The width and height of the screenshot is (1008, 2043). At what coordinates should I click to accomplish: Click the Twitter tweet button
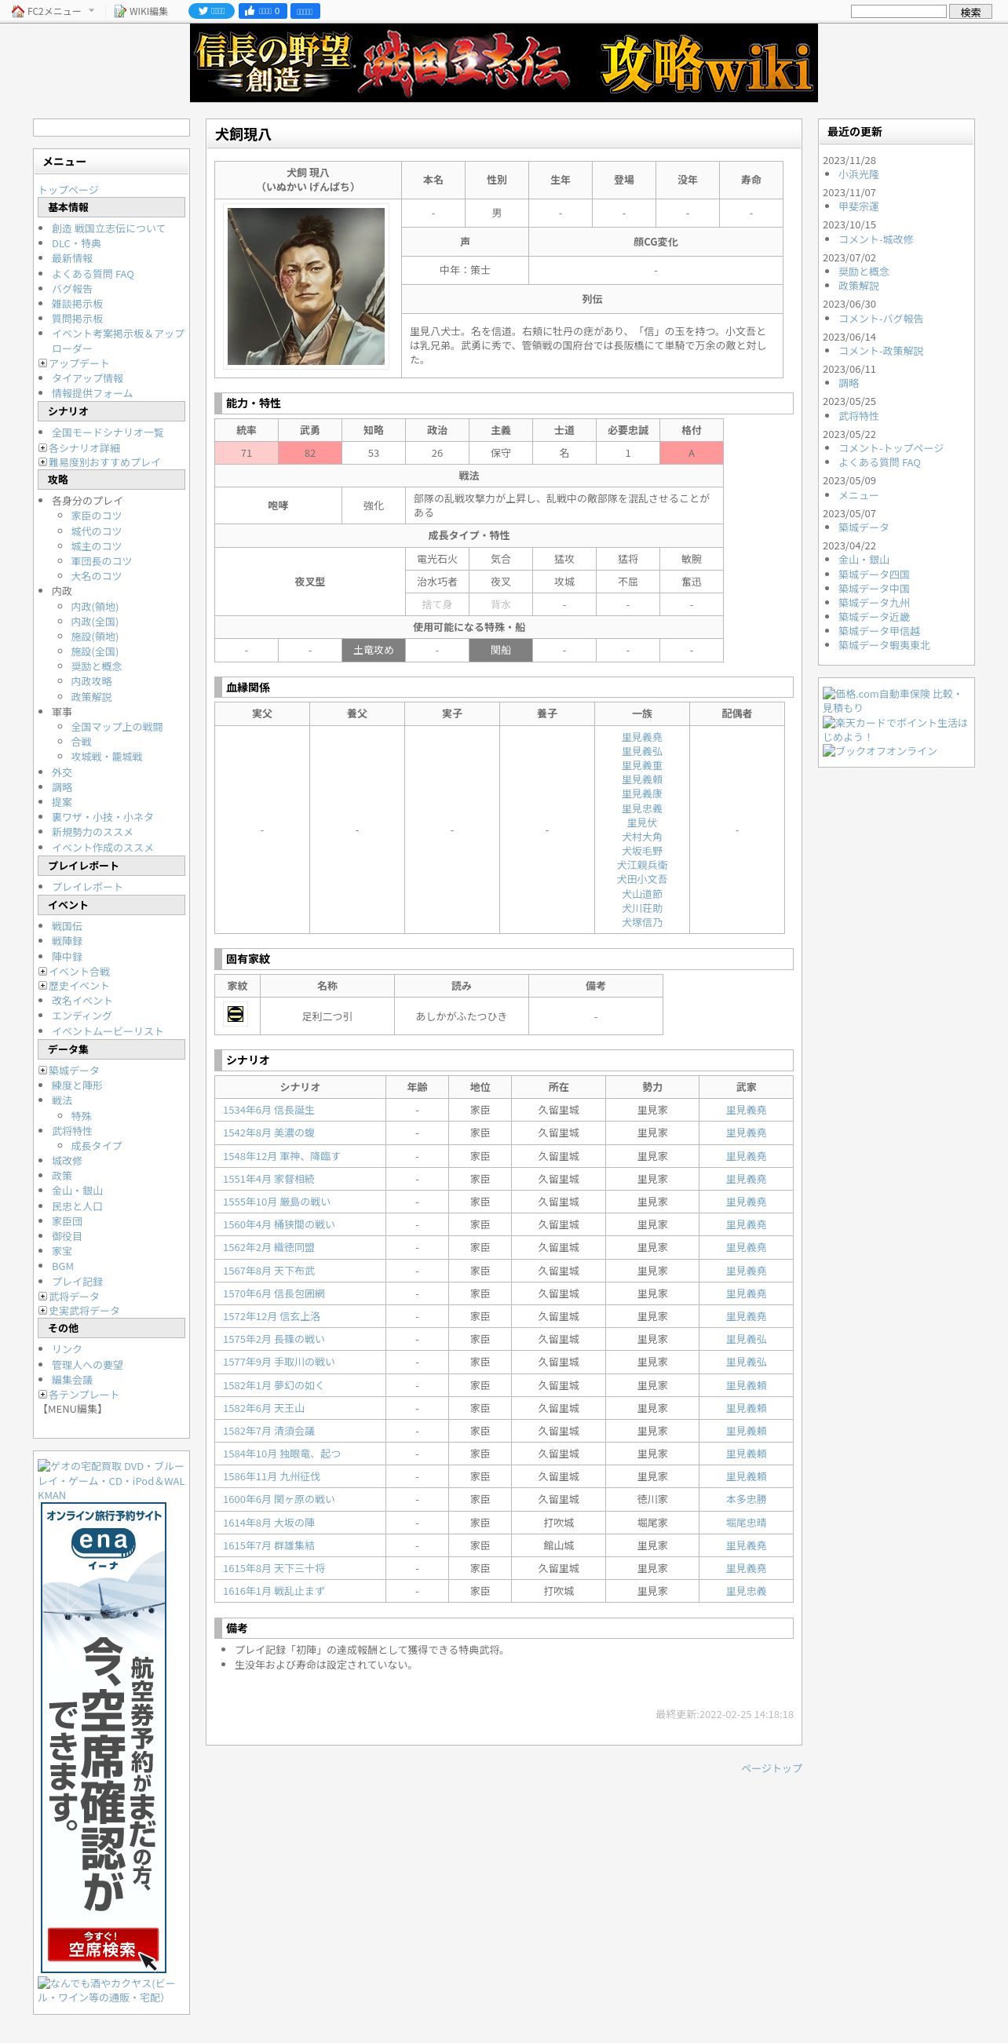pyautogui.click(x=211, y=11)
